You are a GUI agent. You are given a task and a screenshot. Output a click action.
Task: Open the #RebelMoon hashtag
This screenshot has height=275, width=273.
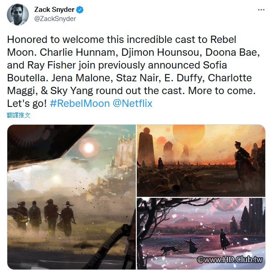(80, 103)
